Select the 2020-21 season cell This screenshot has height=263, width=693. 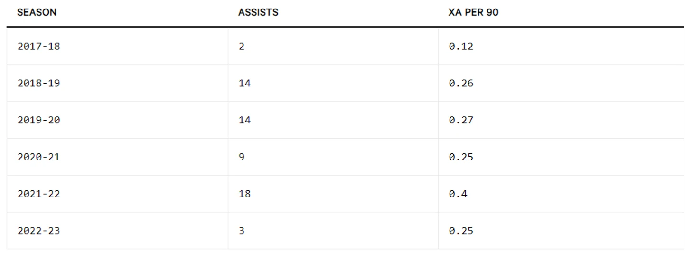tap(39, 157)
